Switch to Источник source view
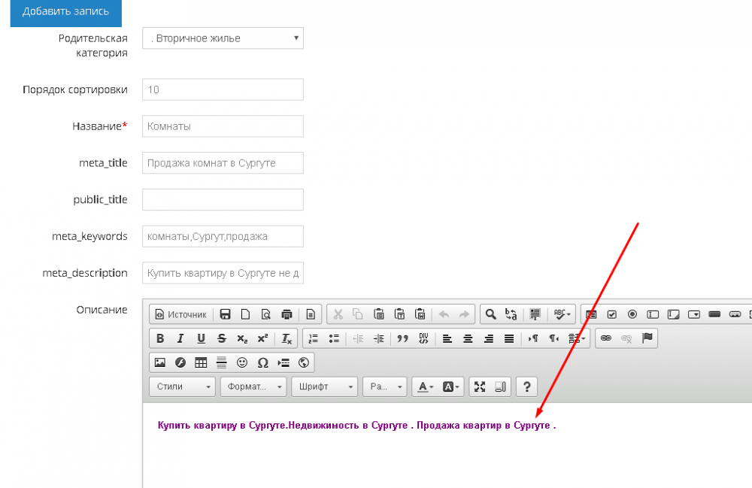 pyautogui.click(x=180, y=314)
